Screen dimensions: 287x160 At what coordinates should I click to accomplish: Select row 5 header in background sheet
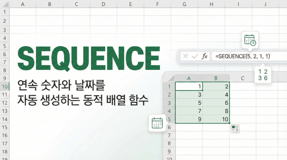(5, 46)
